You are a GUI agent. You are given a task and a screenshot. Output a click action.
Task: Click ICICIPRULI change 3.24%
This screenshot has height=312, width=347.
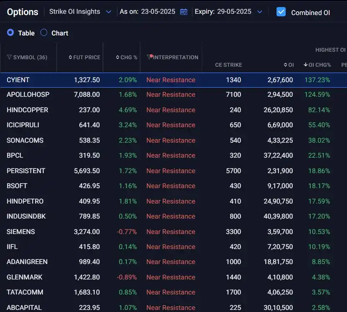tap(128, 125)
